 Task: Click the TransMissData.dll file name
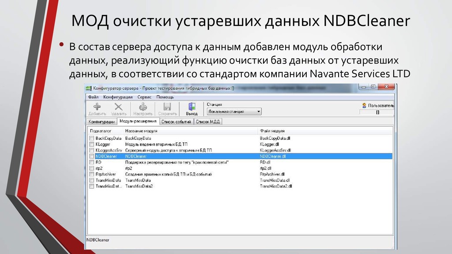coord(275,180)
